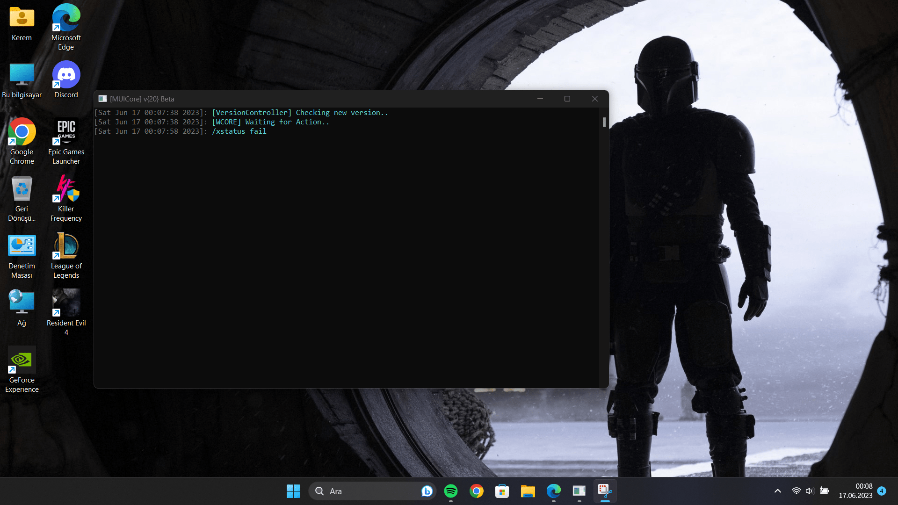
Task: Click the "/xstatus fail" console line
Action: (239, 131)
